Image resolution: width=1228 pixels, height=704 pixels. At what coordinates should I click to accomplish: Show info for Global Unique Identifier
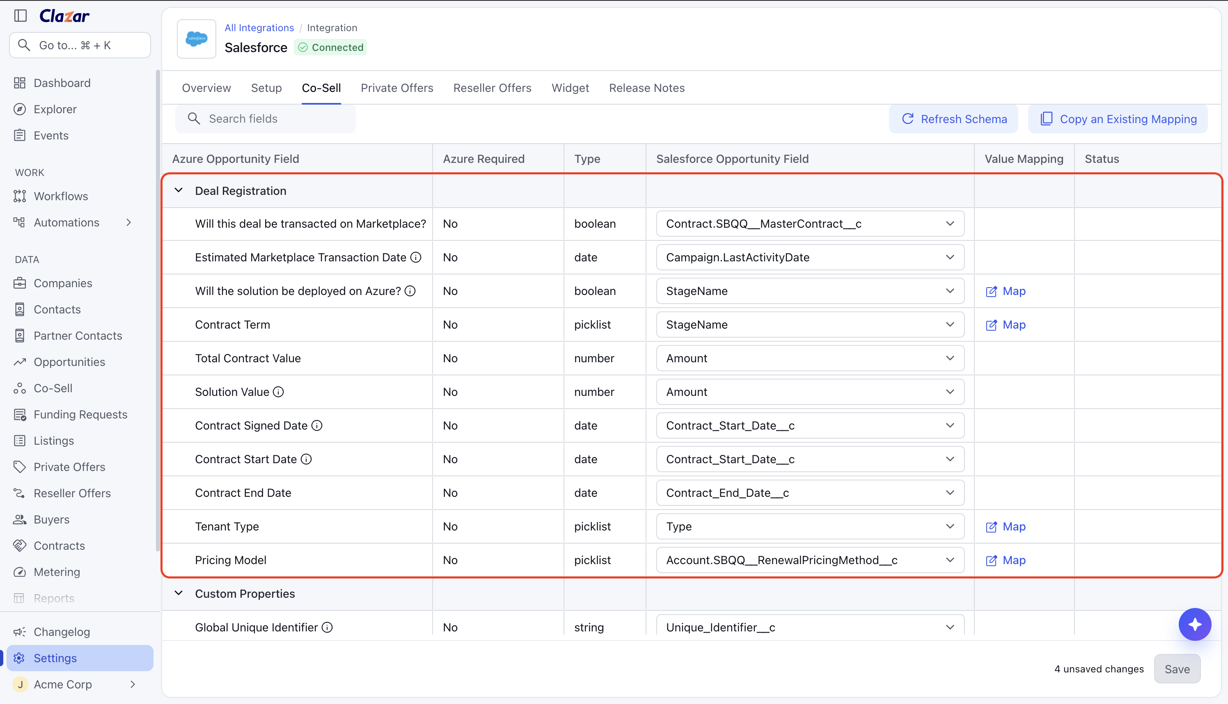tap(328, 627)
